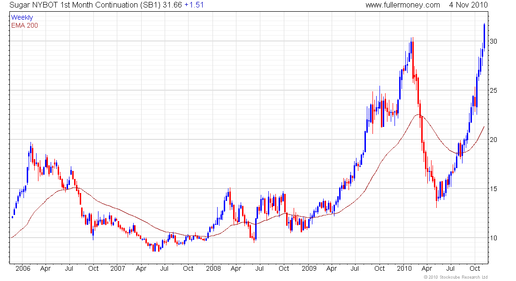Click the 30 price axis label
Image resolution: width=516 pixels, height=281 pixels.
tap(493, 41)
